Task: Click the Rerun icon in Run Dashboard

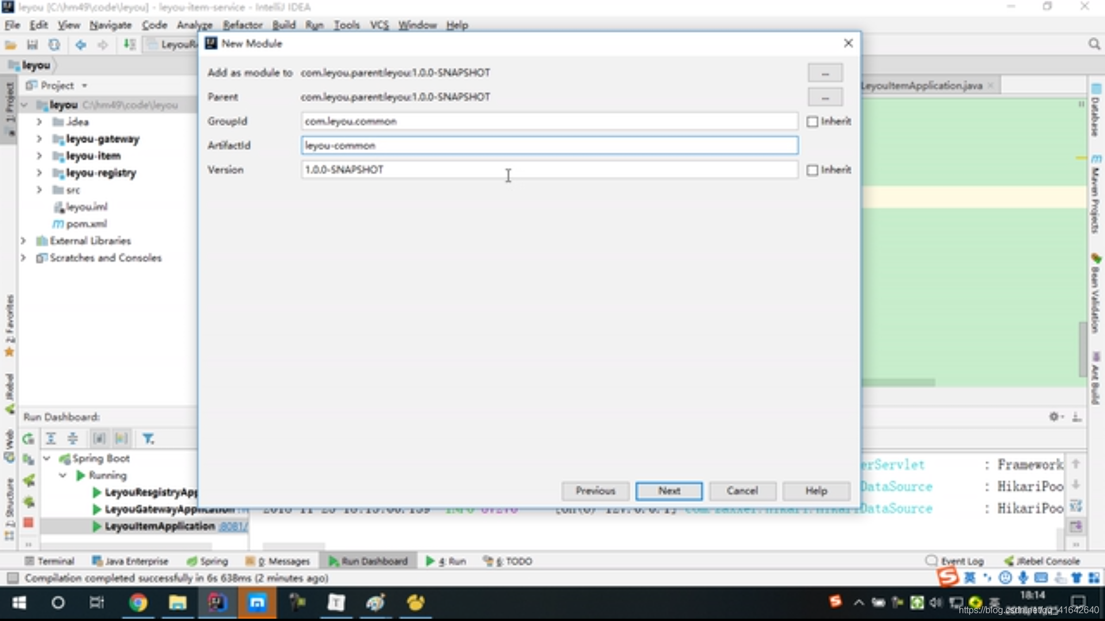Action: tap(28, 439)
